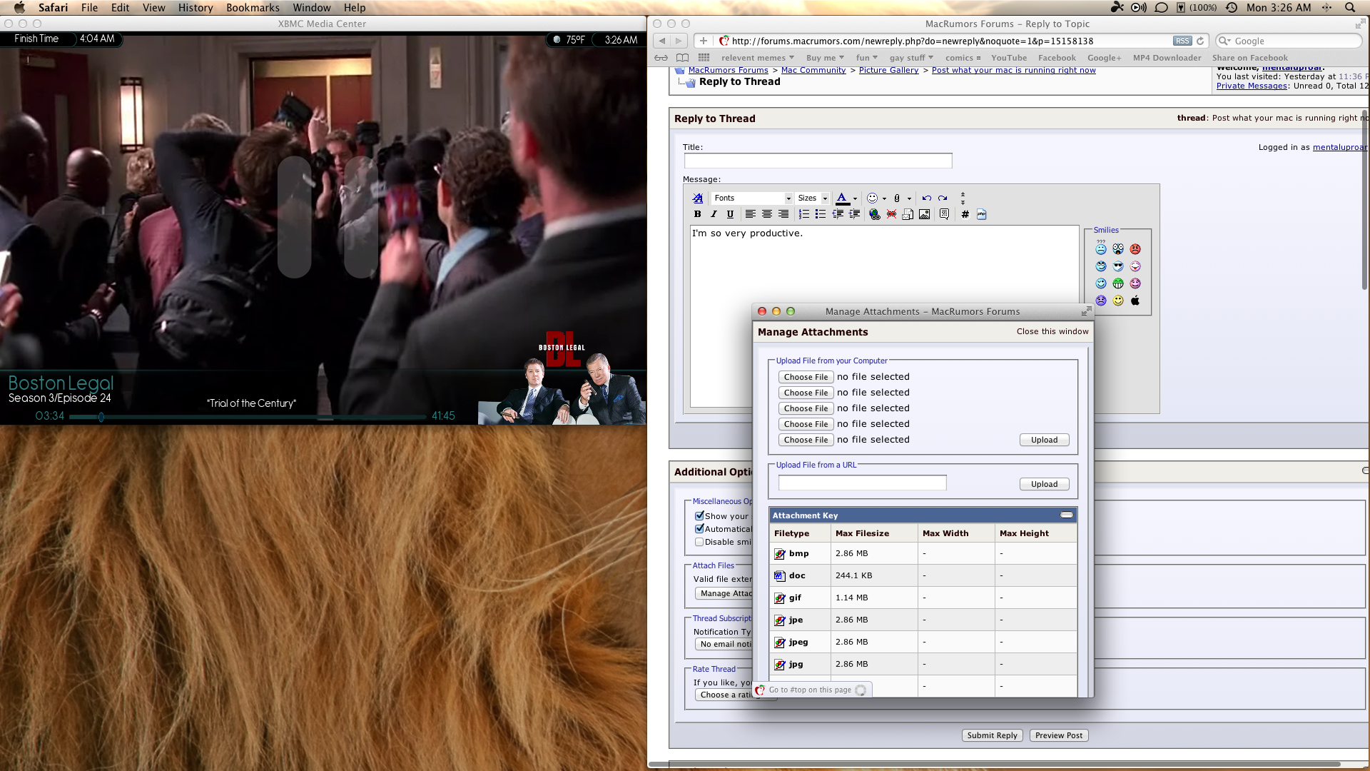Screen dimensions: 1370x771
Task: Click Safari Reload page icon
Action: (1200, 41)
